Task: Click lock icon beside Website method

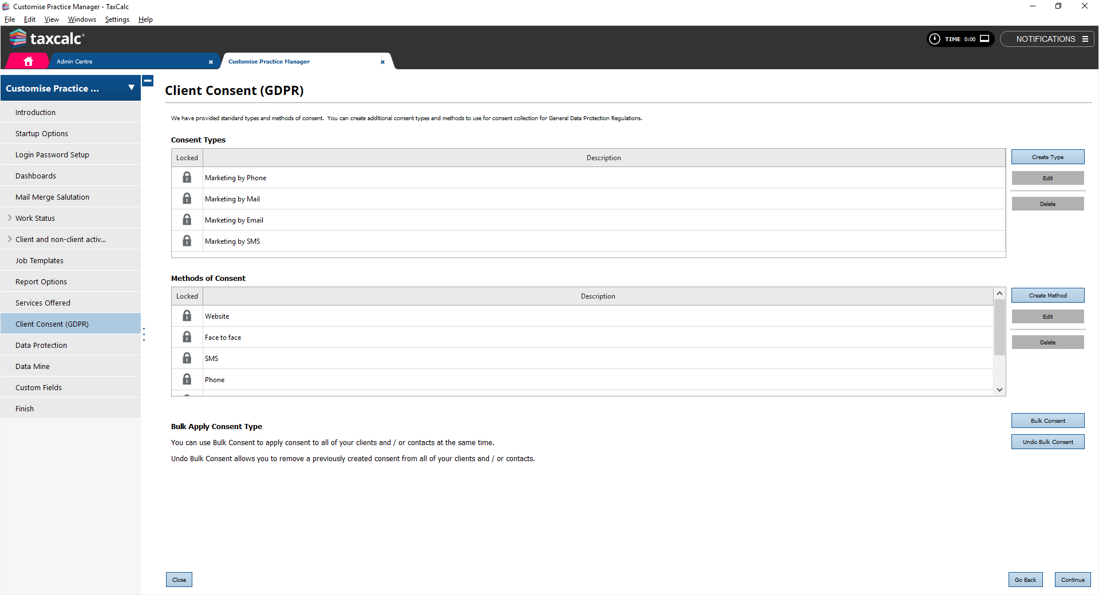Action: (187, 316)
